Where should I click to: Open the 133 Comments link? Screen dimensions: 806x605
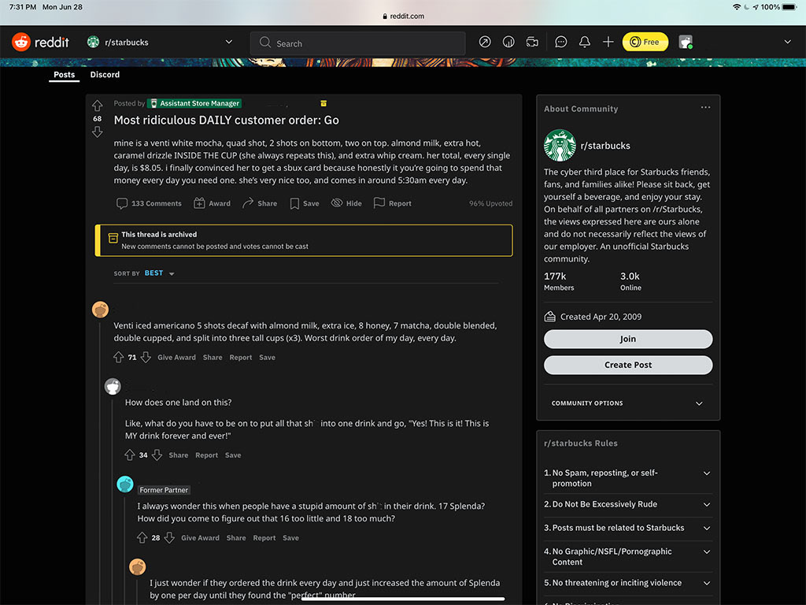pos(149,203)
